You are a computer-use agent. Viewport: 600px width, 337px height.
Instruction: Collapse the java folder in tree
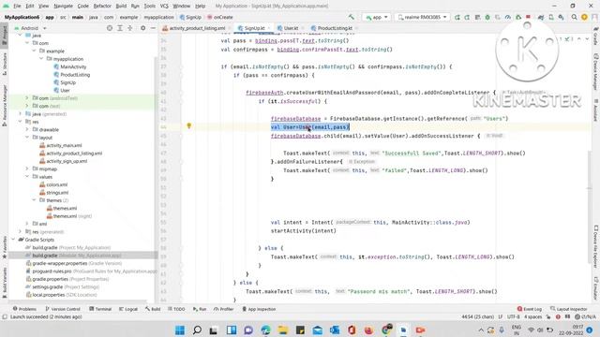20,36
